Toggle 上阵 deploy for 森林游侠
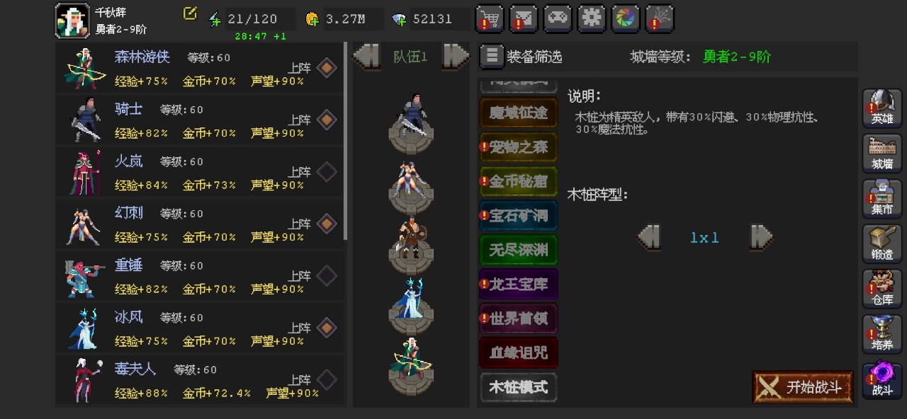The width and height of the screenshot is (907, 419). point(327,68)
